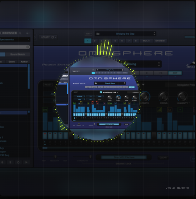The image size is (196, 199).
Task: Click the blurred green plus step modifier in background
Action: pyautogui.click(x=180, y=110)
